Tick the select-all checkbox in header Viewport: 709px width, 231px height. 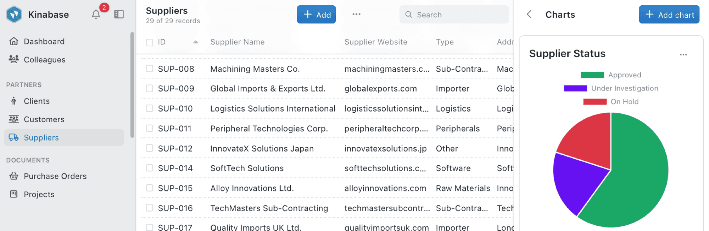point(150,42)
